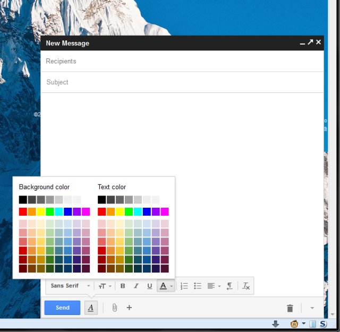Minimize the New Message window
The width and height of the screenshot is (340, 332).
[302, 43]
